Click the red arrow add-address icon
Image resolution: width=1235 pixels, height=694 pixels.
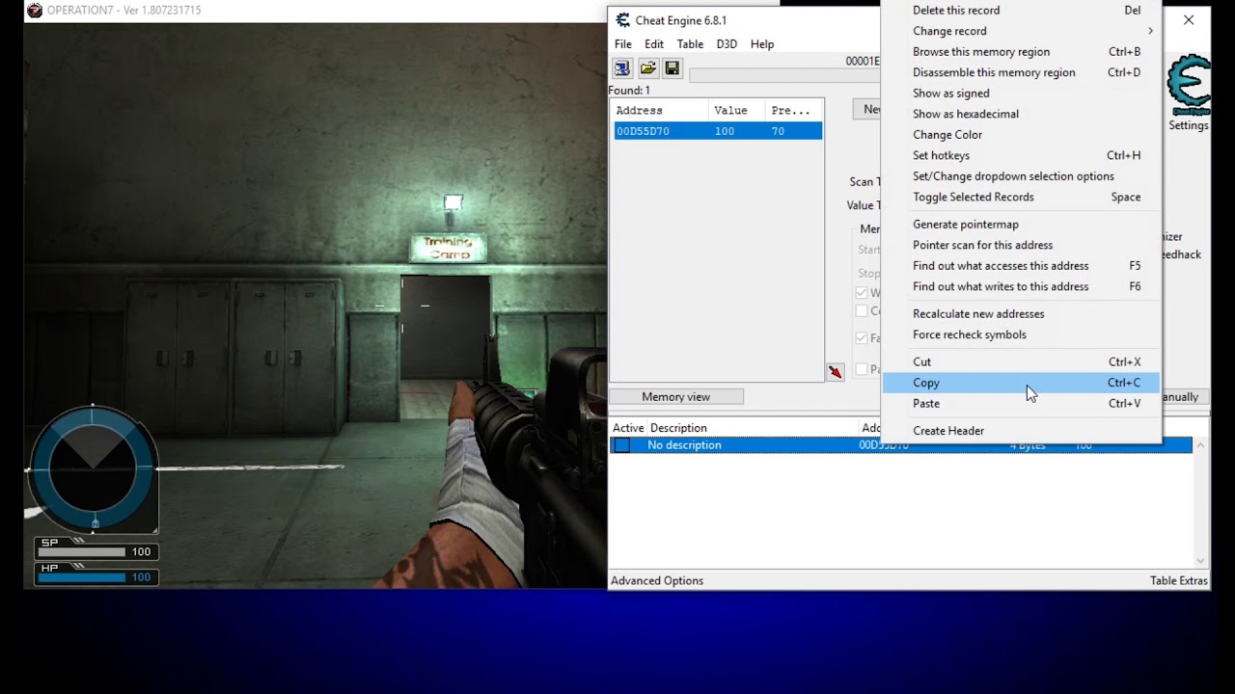click(x=835, y=371)
